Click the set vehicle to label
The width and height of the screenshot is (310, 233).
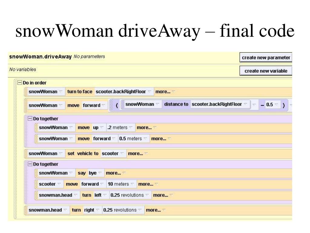[83, 153]
